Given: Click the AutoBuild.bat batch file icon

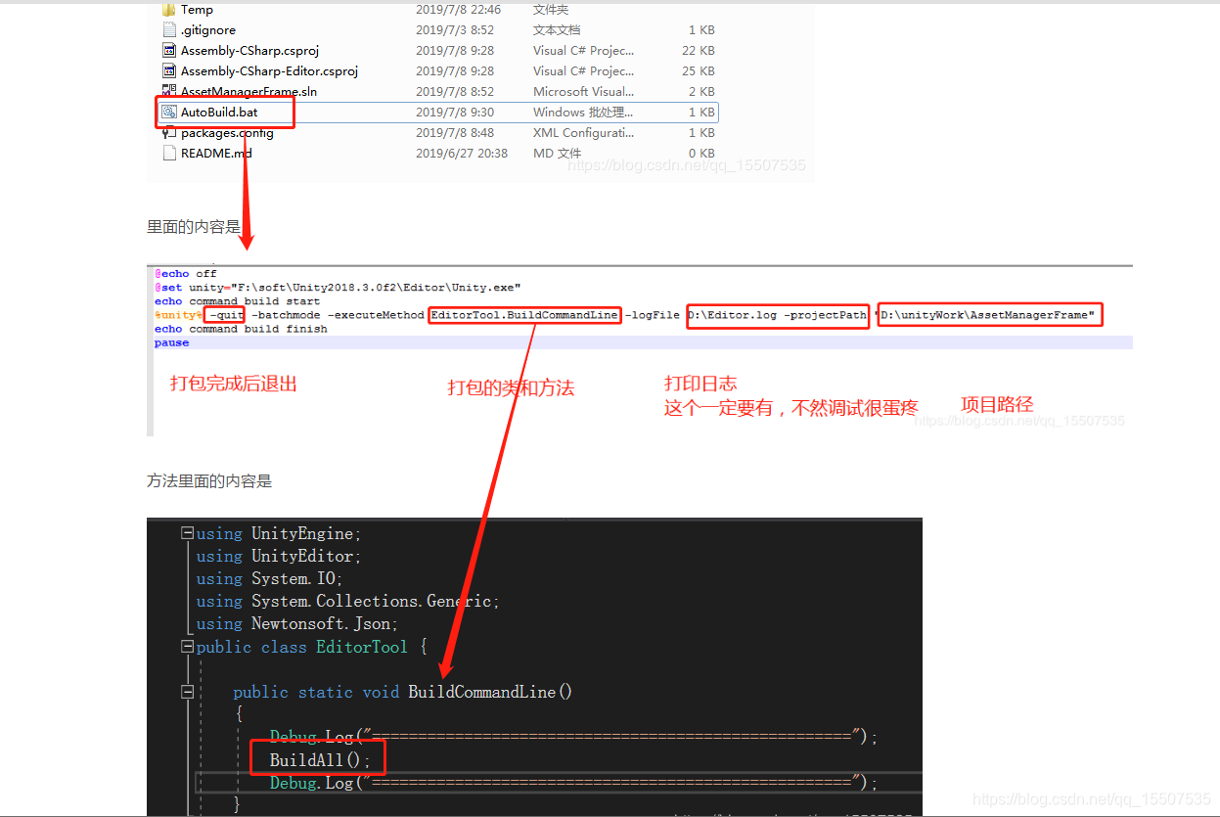Looking at the screenshot, I should click(x=168, y=113).
